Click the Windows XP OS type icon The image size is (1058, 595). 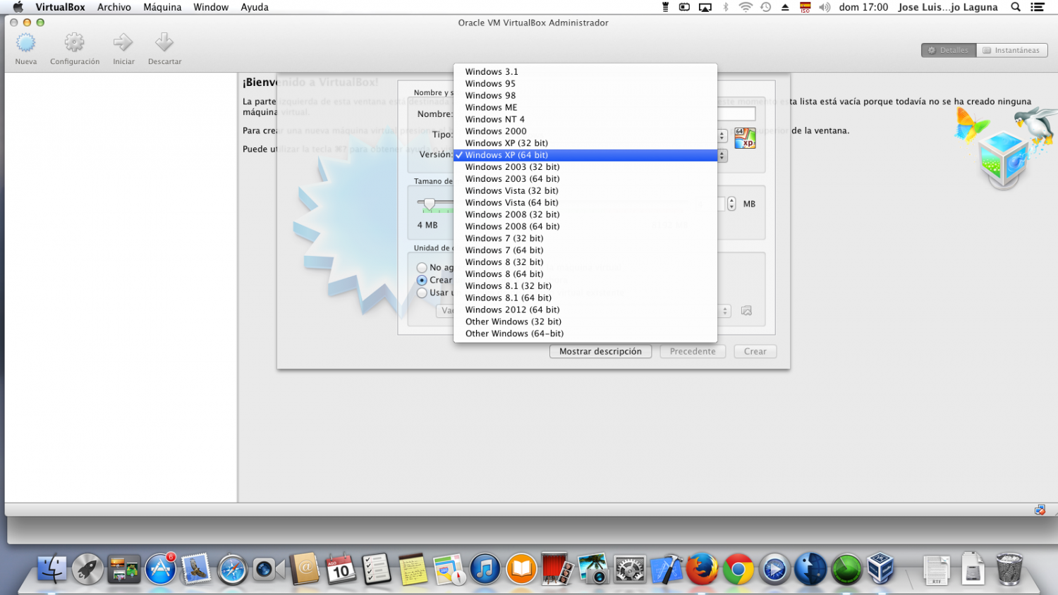click(745, 137)
